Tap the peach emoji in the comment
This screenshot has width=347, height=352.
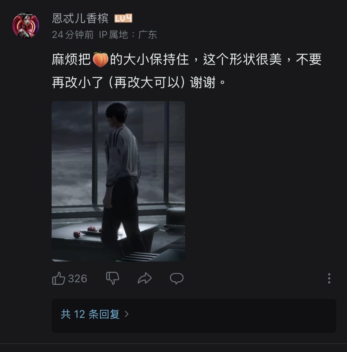click(100, 59)
